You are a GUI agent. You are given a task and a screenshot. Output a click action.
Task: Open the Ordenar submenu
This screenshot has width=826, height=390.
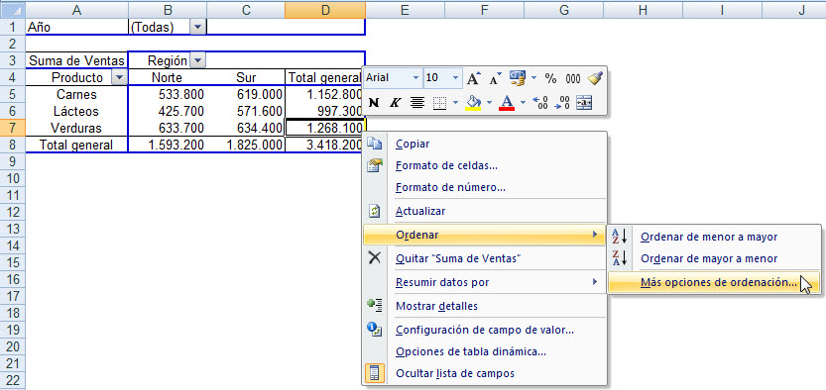[x=485, y=235]
